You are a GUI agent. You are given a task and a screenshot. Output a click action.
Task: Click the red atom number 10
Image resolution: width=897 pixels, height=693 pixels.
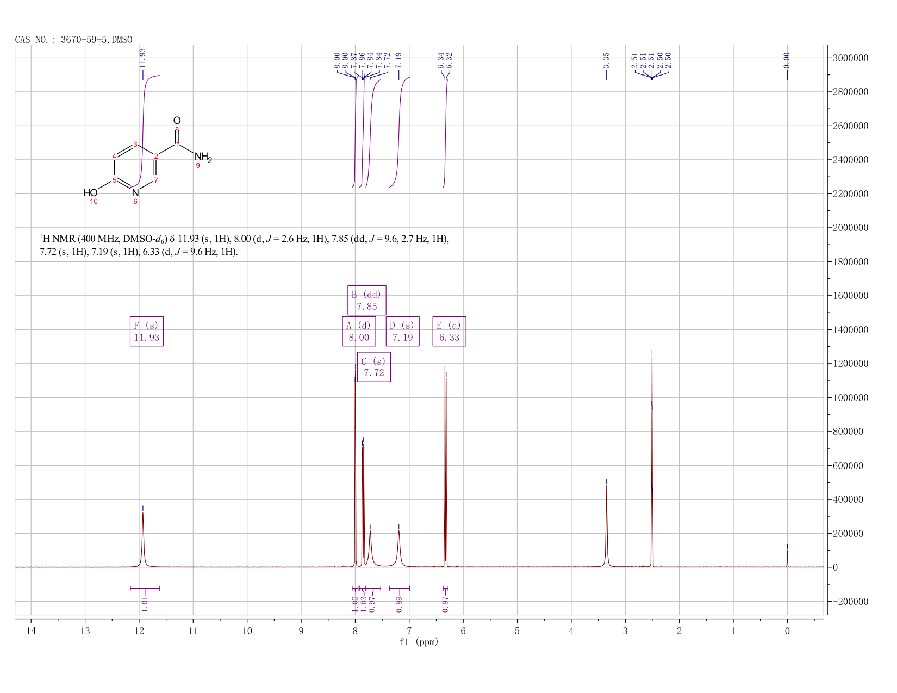coord(94,202)
